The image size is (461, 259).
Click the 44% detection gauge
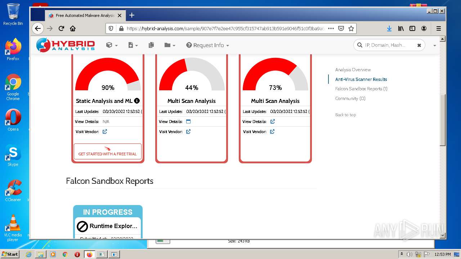[x=192, y=74]
